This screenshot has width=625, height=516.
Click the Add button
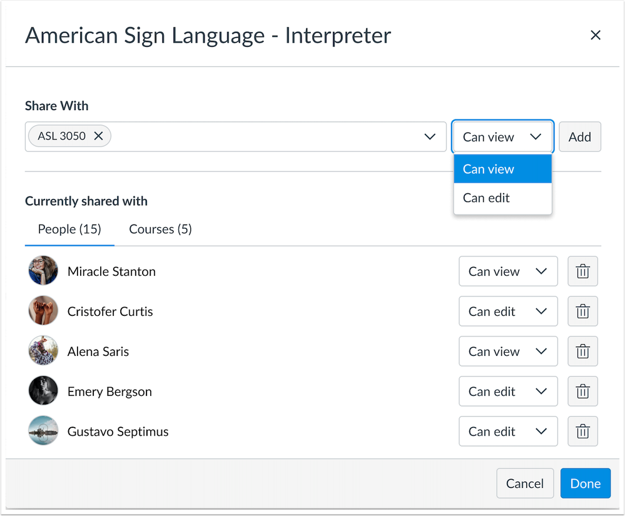(x=579, y=137)
